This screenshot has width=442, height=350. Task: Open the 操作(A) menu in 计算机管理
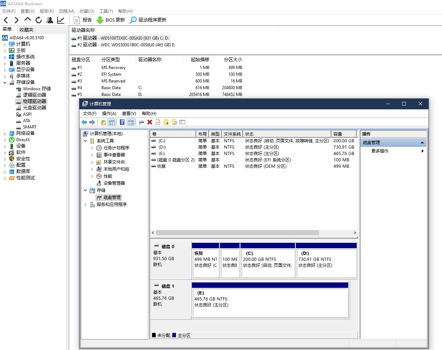(x=109, y=114)
